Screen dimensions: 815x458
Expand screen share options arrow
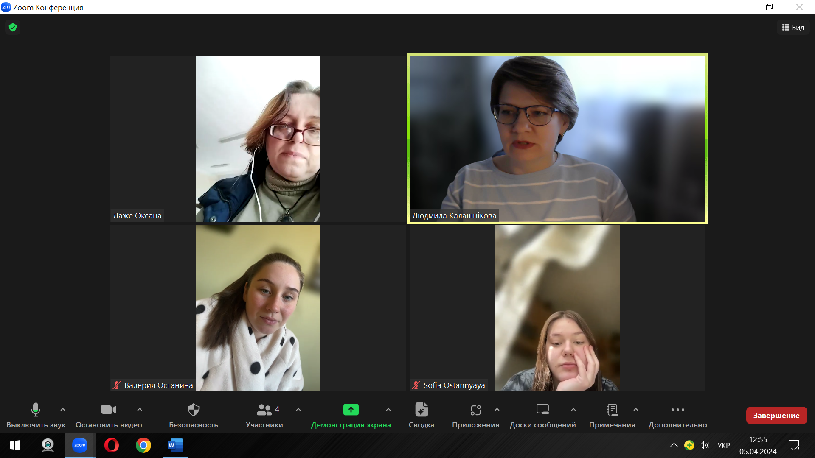tap(388, 410)
